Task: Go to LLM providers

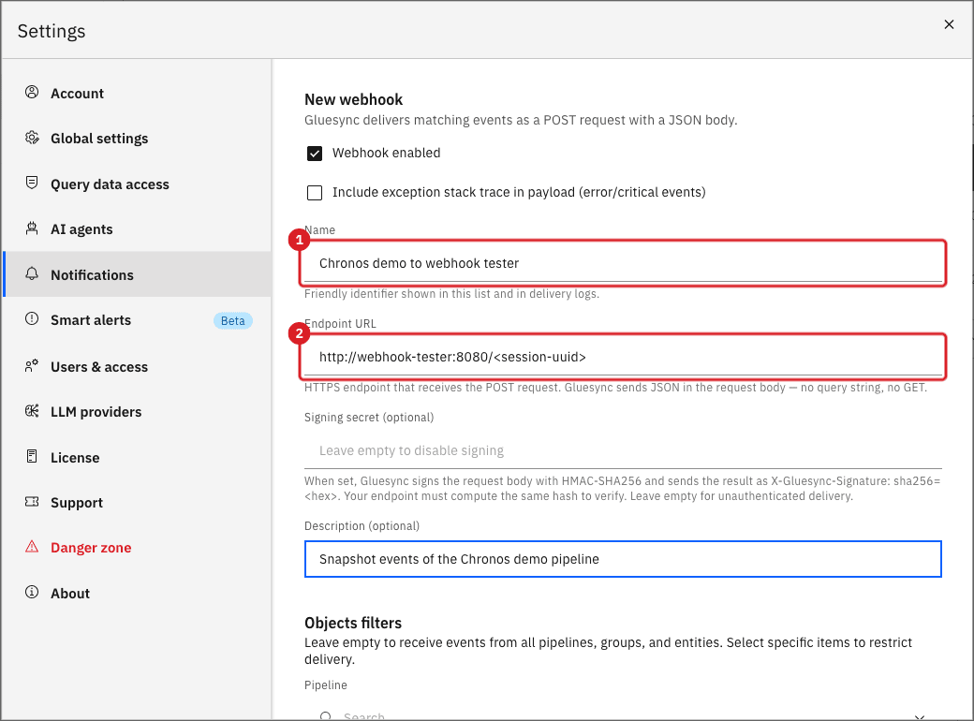Action: pos(138,412)
